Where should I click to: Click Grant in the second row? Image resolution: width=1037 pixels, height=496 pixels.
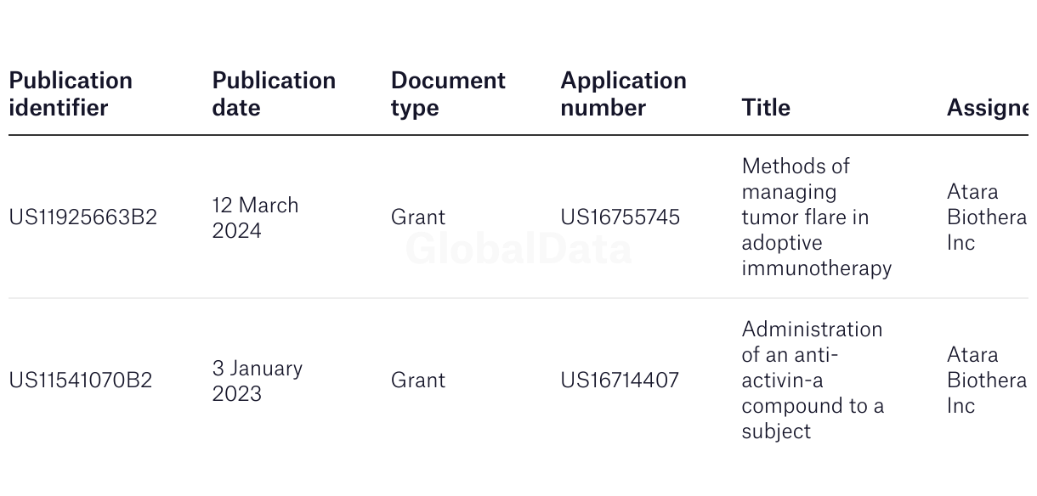(417, 380)
